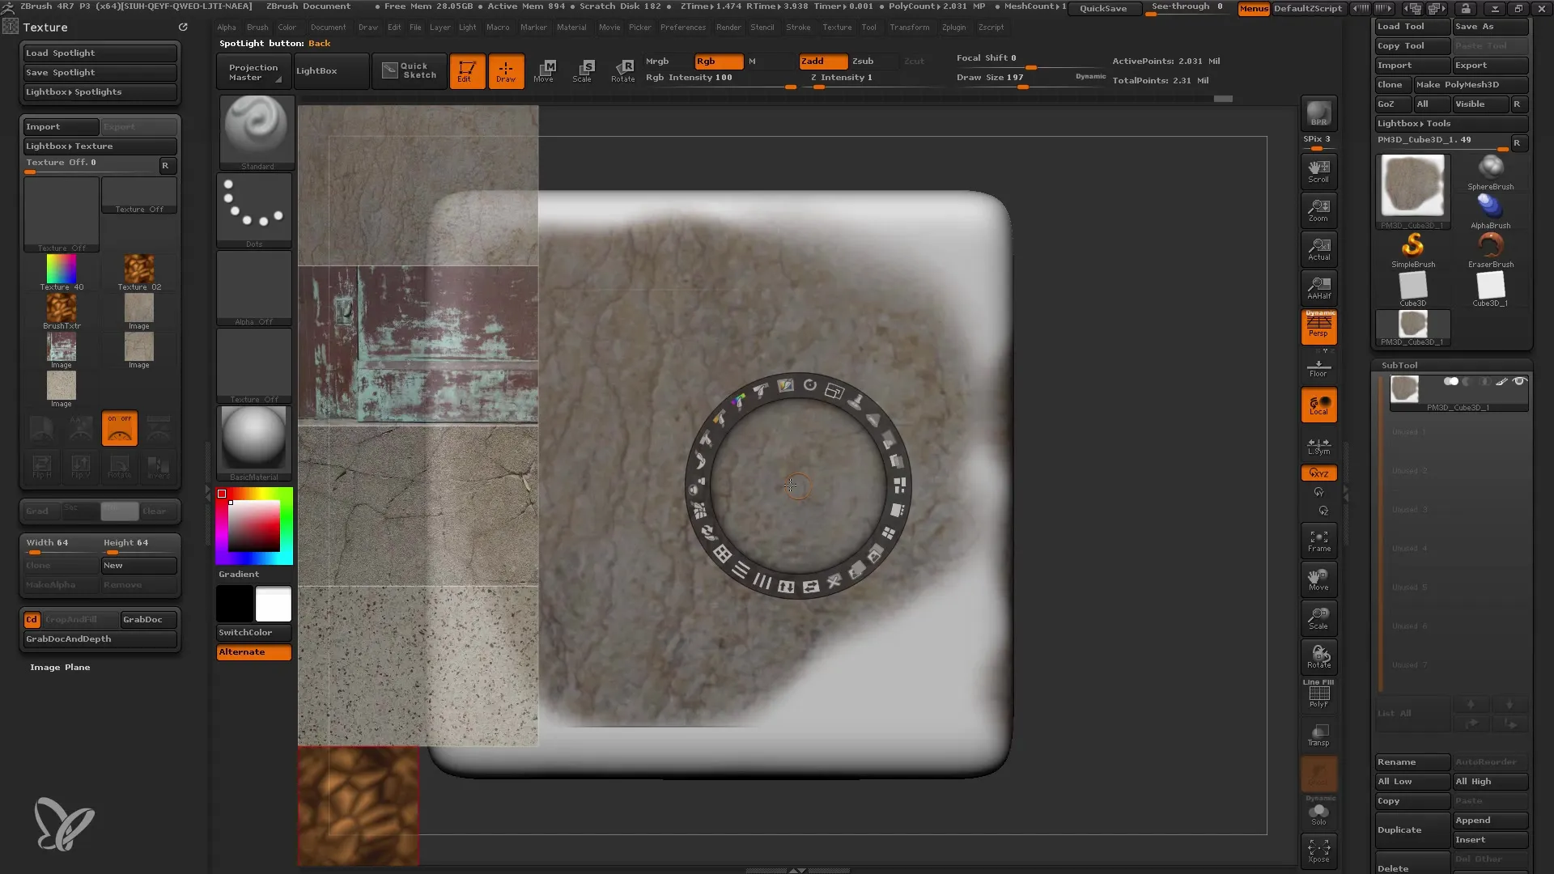Screen dimensions: 1554x874
Task: Toggle L.Sym local symmetry
Action: (1318, 446)
